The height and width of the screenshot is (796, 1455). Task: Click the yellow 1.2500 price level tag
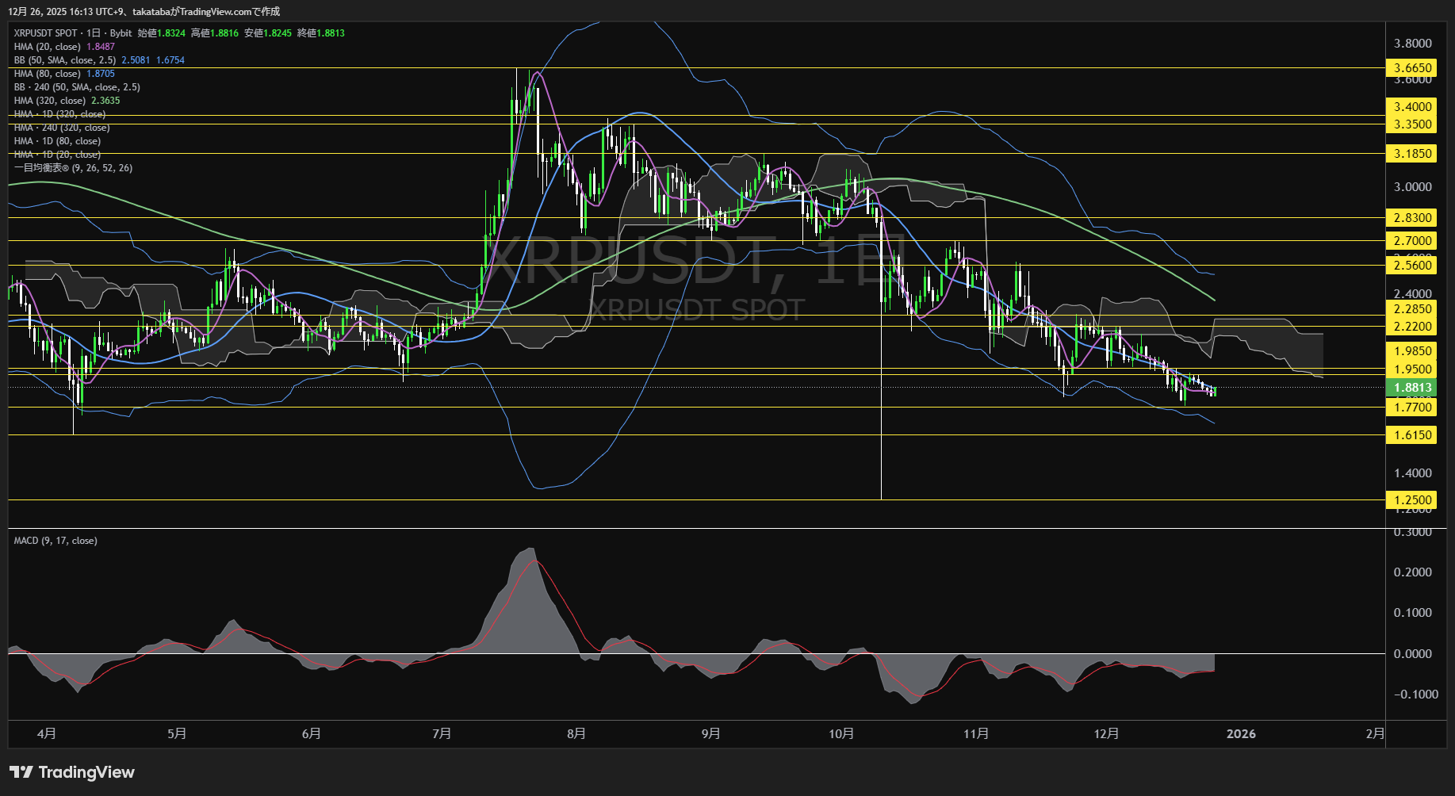pyautogui.click(x=1411, y=500)
